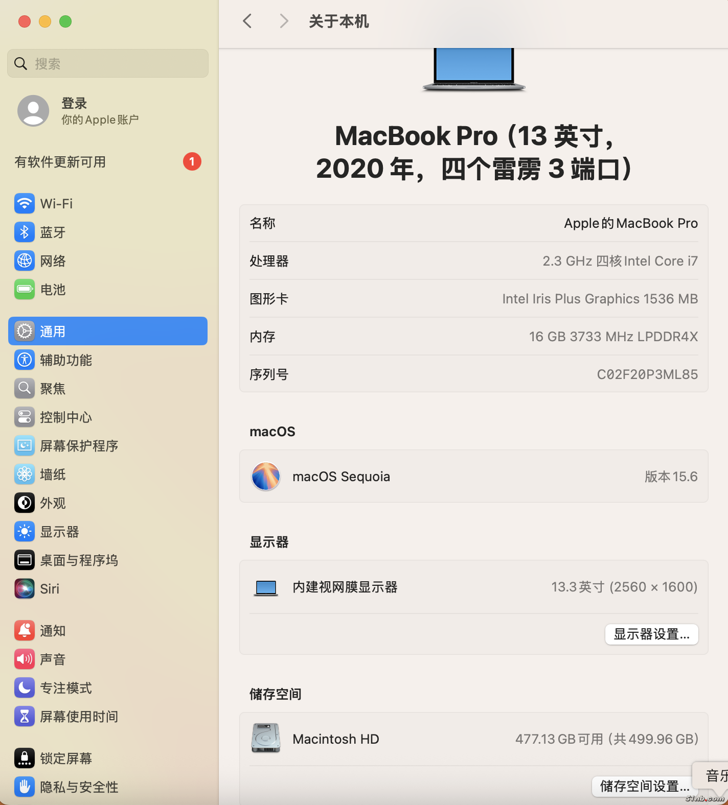Select the Network (网络) globe icon
Screen dimensions: 728x805
click(x=25, y=261)
